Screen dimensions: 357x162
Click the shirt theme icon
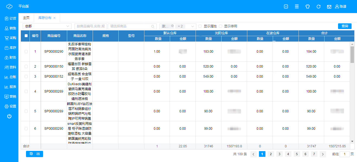(x=307, y=7)
